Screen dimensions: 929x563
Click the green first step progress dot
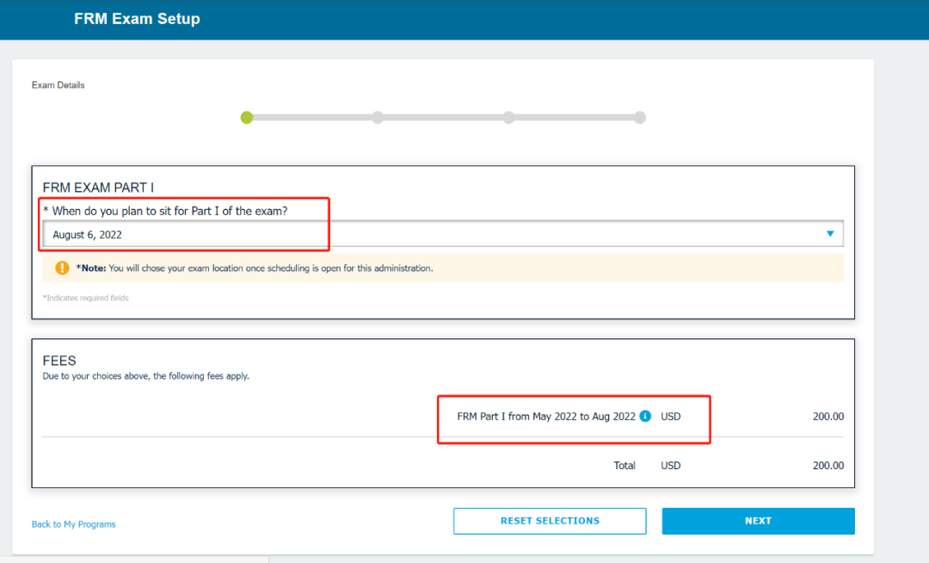tap(247, 118)
